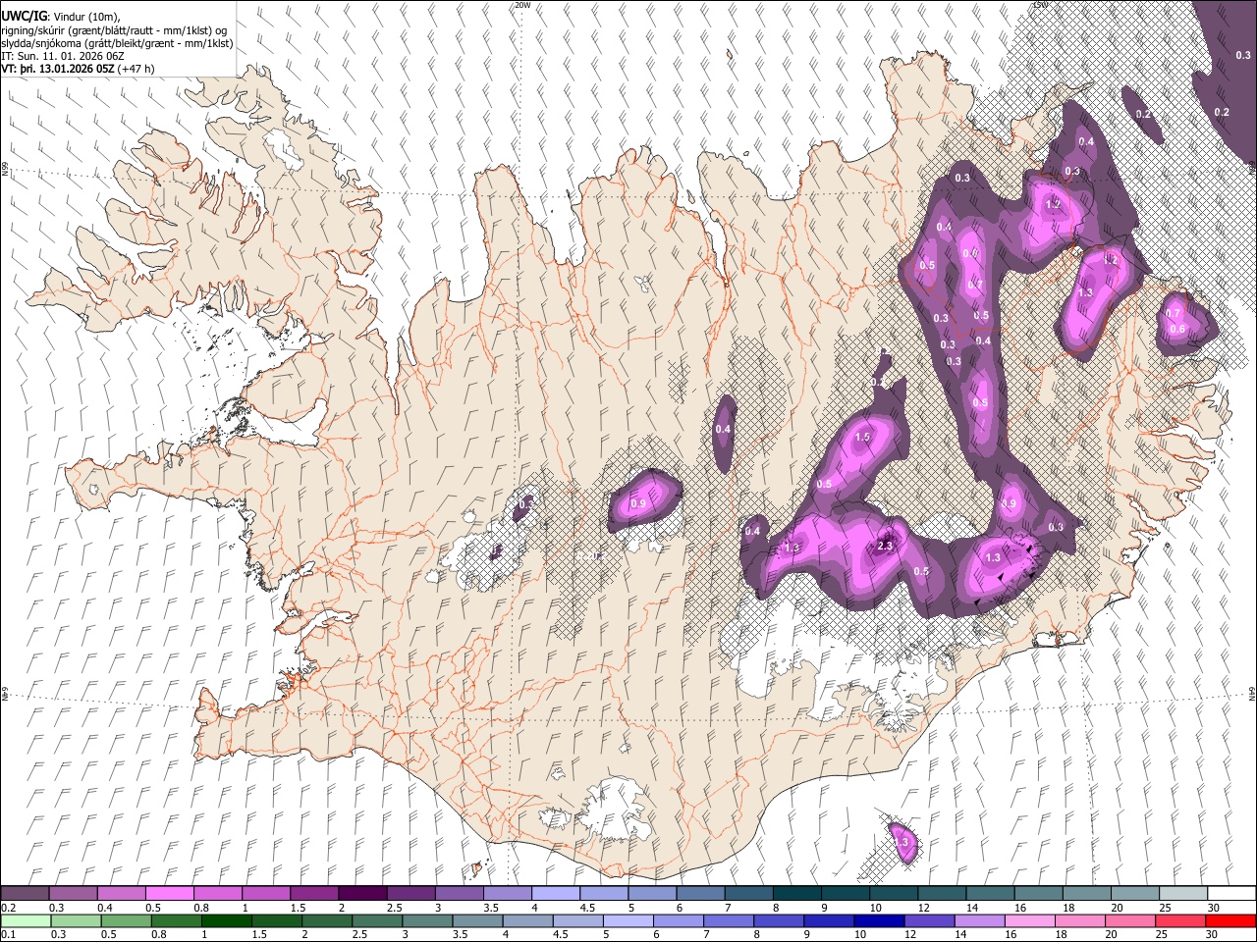The height and width of the screenshot is (942, 1257).
Task: Click the '0.1' label in the lower legend row
Action: point(8,935)
